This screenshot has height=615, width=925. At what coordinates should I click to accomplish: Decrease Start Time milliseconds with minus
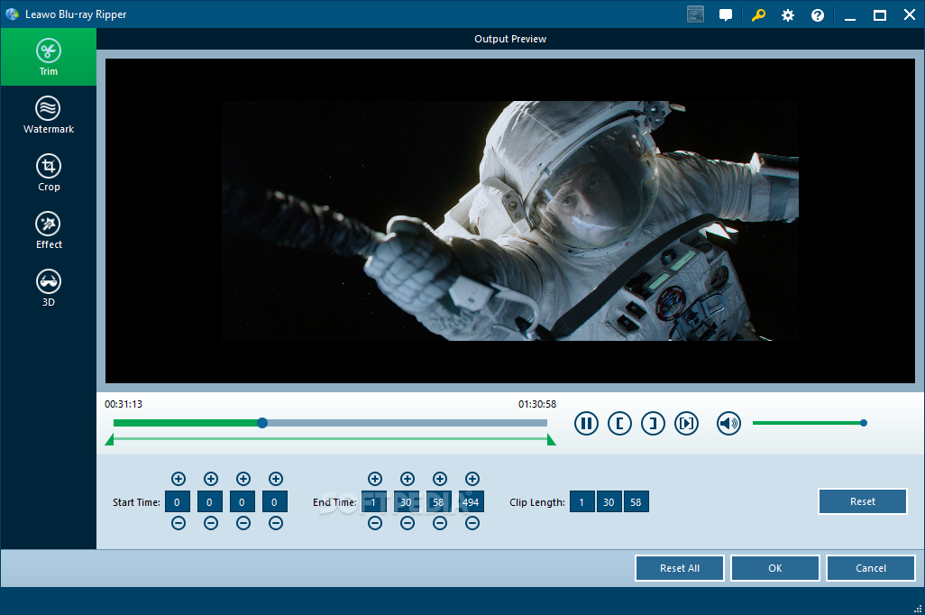pyautogui.click(x=276, y=523)
